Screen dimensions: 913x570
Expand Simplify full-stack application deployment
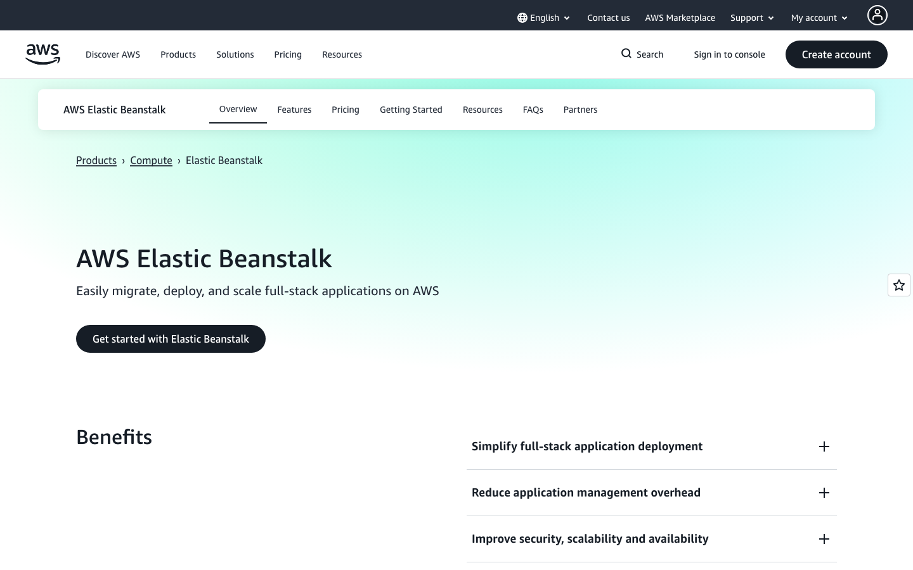(652, 446)
